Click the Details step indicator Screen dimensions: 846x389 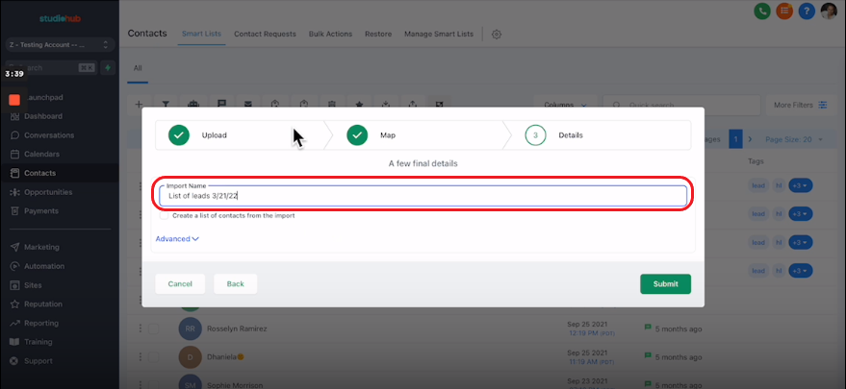(554, 135)
